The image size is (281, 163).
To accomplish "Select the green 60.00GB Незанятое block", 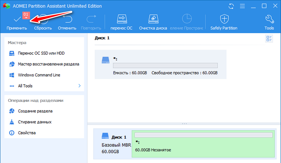I will [x=203, y=144].
